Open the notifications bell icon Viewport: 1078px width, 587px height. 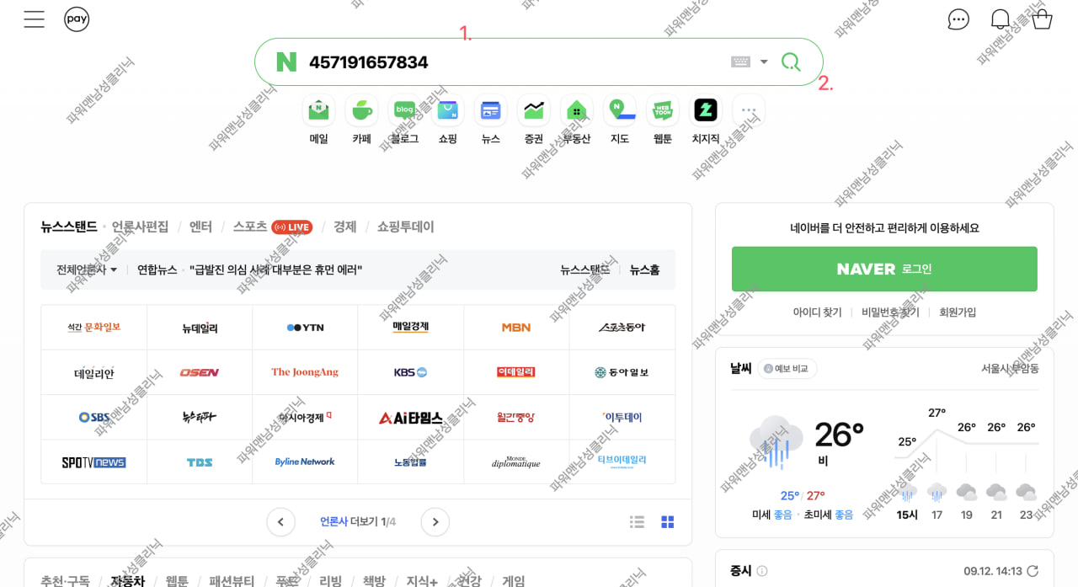(1000, 19)
